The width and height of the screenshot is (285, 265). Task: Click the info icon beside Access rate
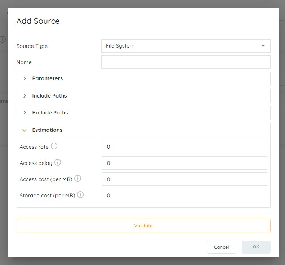pyautogui.click(x=54, y=146)
